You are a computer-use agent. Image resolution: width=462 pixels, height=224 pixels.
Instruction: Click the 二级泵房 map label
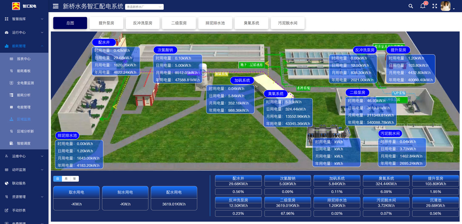coord(357,92)
